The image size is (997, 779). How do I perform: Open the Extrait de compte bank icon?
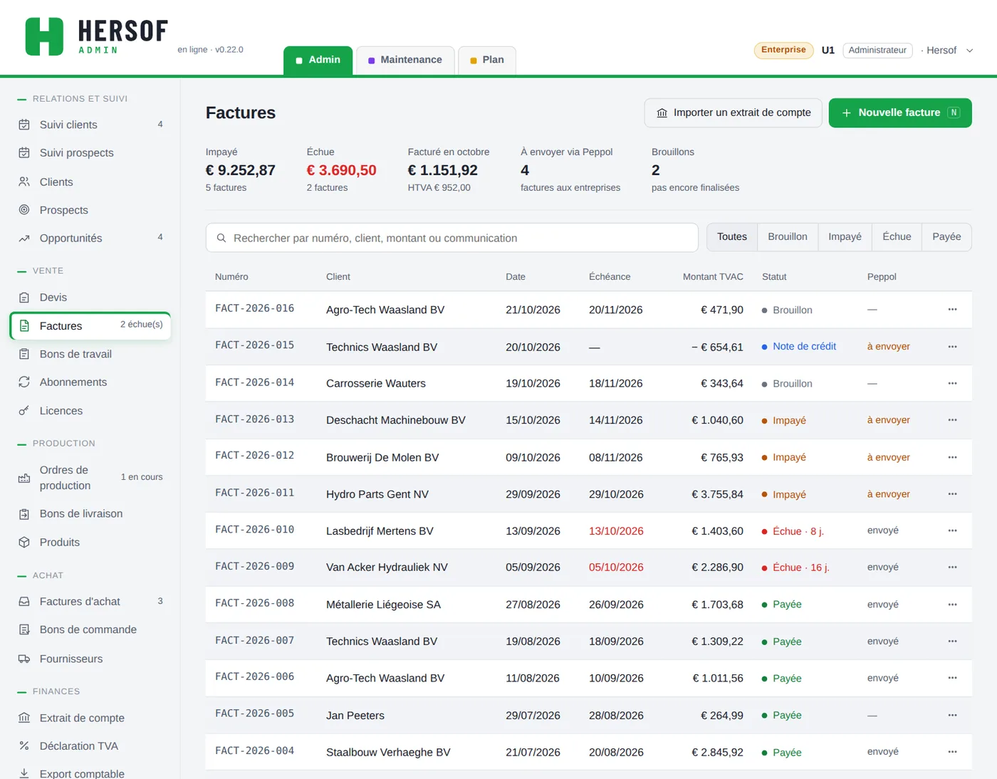point(24,718)
